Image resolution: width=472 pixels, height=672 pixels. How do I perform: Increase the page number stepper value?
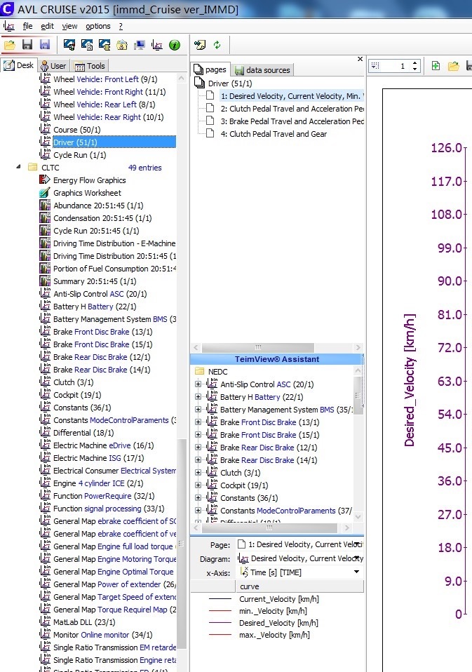415,62
